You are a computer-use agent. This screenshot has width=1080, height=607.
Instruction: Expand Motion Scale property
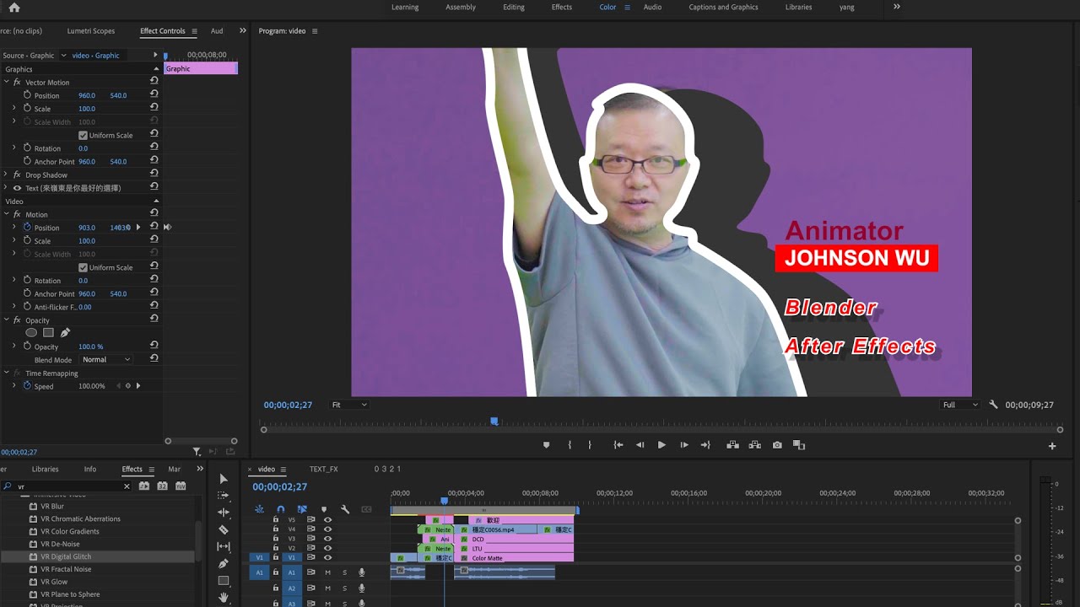pyautogui.click(x=13, y=240)
